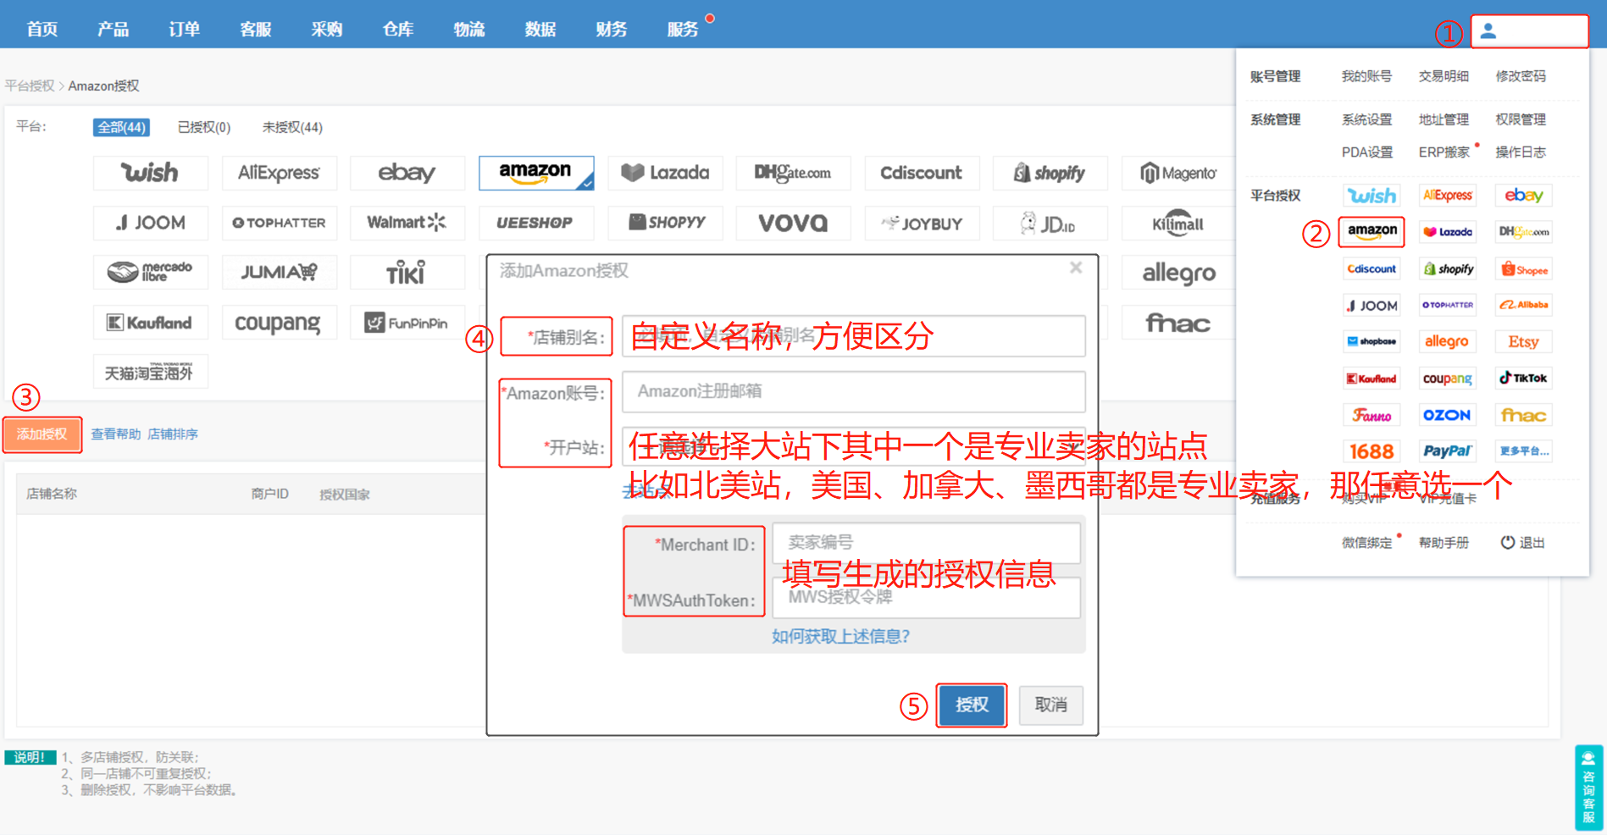This screenshot has width=1607, height=835.
Task: Click the Amazon icon in the sidebar panel
Action: (1371, 231)
